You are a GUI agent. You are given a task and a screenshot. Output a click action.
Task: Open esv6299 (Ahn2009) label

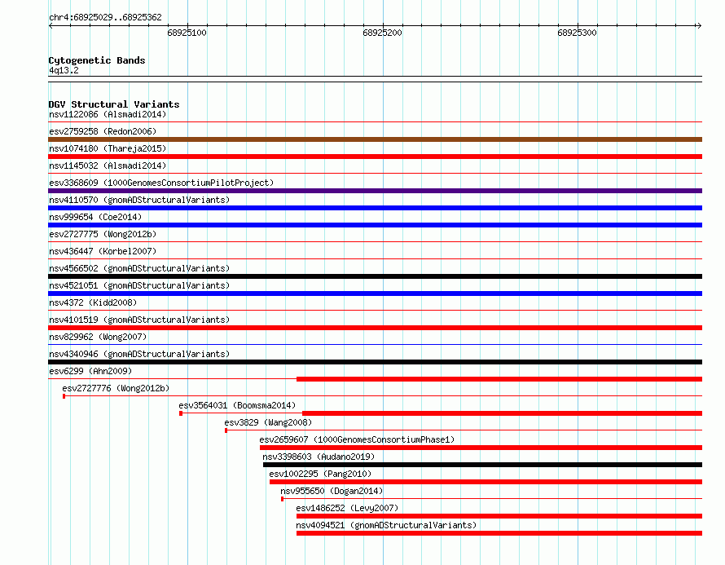click(90, 371)
